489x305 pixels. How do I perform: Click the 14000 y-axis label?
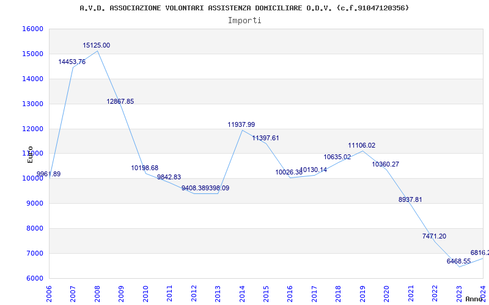coord(32,79)
